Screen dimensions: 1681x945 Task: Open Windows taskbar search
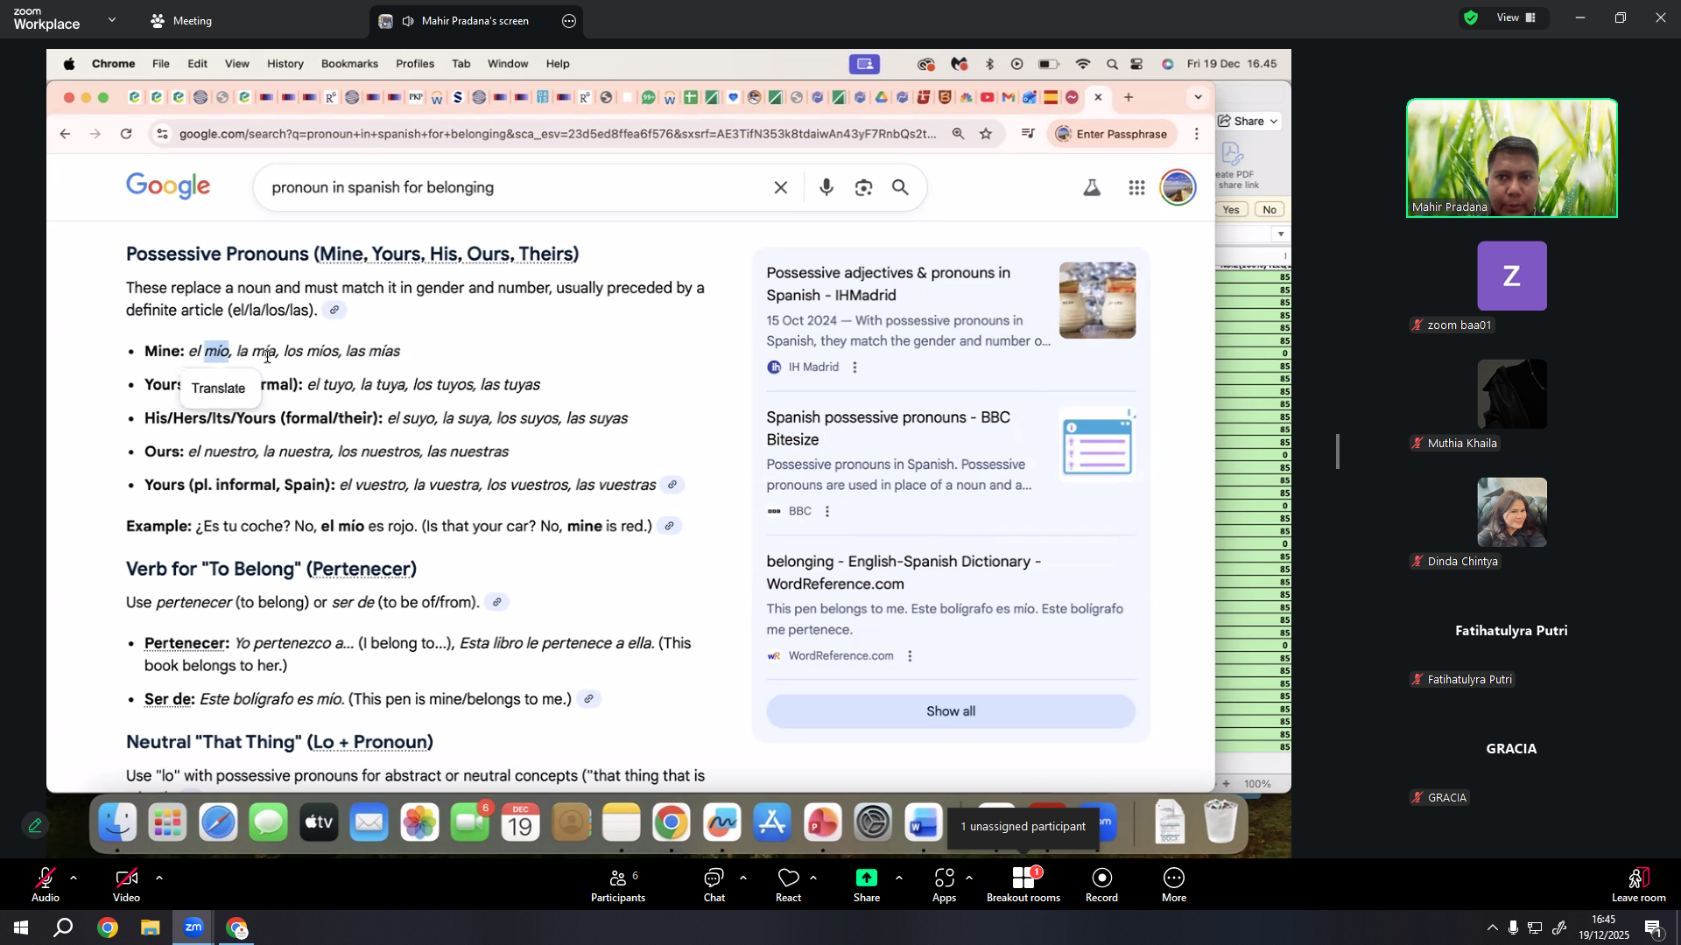tap(63, 927)
